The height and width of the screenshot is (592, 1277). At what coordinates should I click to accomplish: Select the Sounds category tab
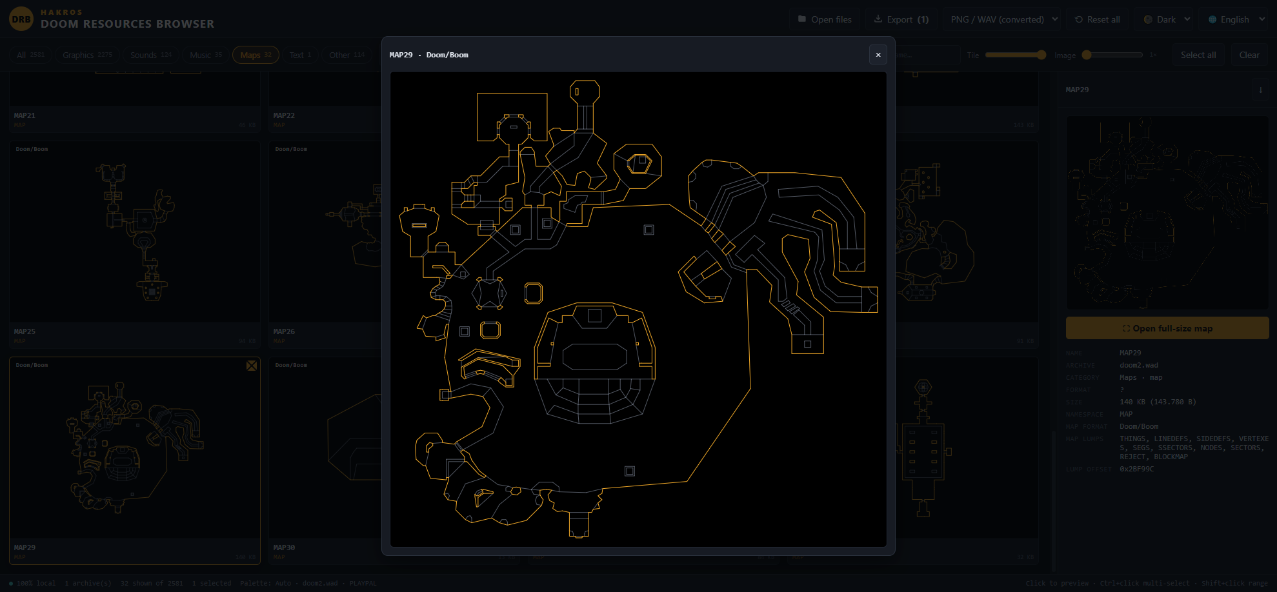point(151,55)
